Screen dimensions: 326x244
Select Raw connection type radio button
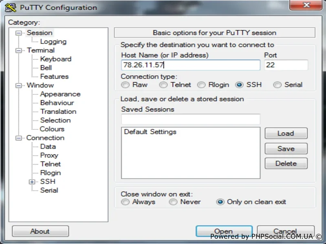click(x=126, y=85)
